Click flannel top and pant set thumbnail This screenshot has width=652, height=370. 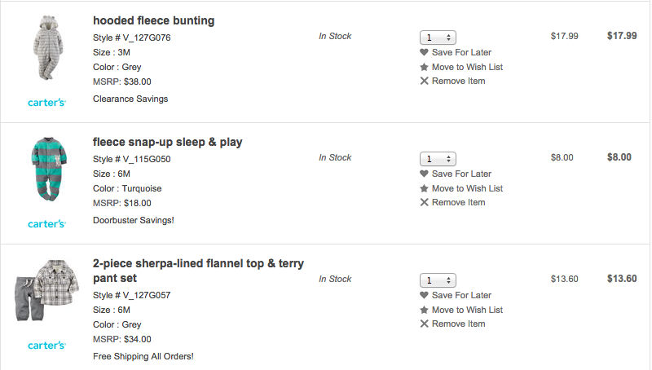tap(46, 290)
